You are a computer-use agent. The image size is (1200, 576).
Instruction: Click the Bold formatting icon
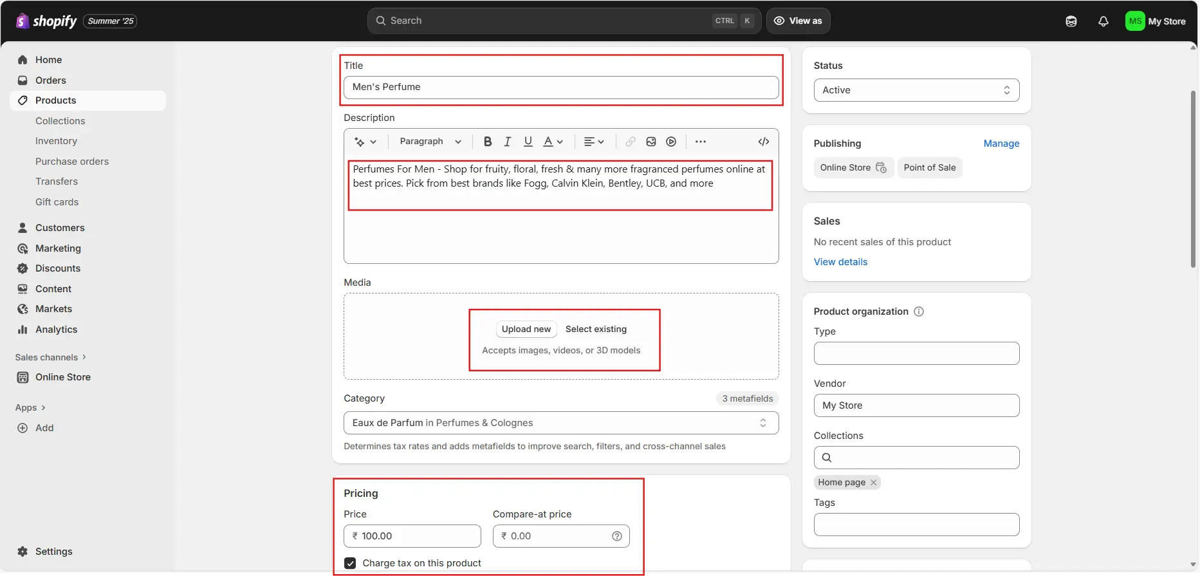(x=488, y=142)
